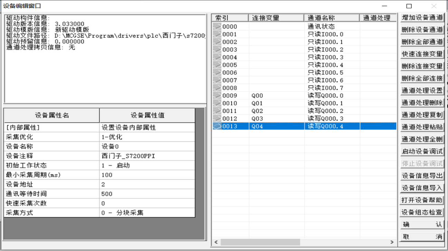Click the channel icon of row 0002
Viewport: 448px width, 251px height.
(x=217, y=42)
